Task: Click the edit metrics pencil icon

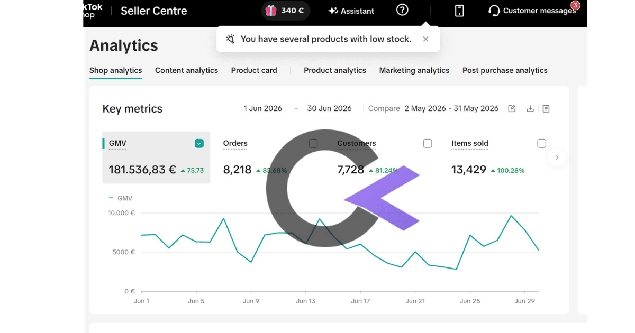Action: tap(512, 108)
